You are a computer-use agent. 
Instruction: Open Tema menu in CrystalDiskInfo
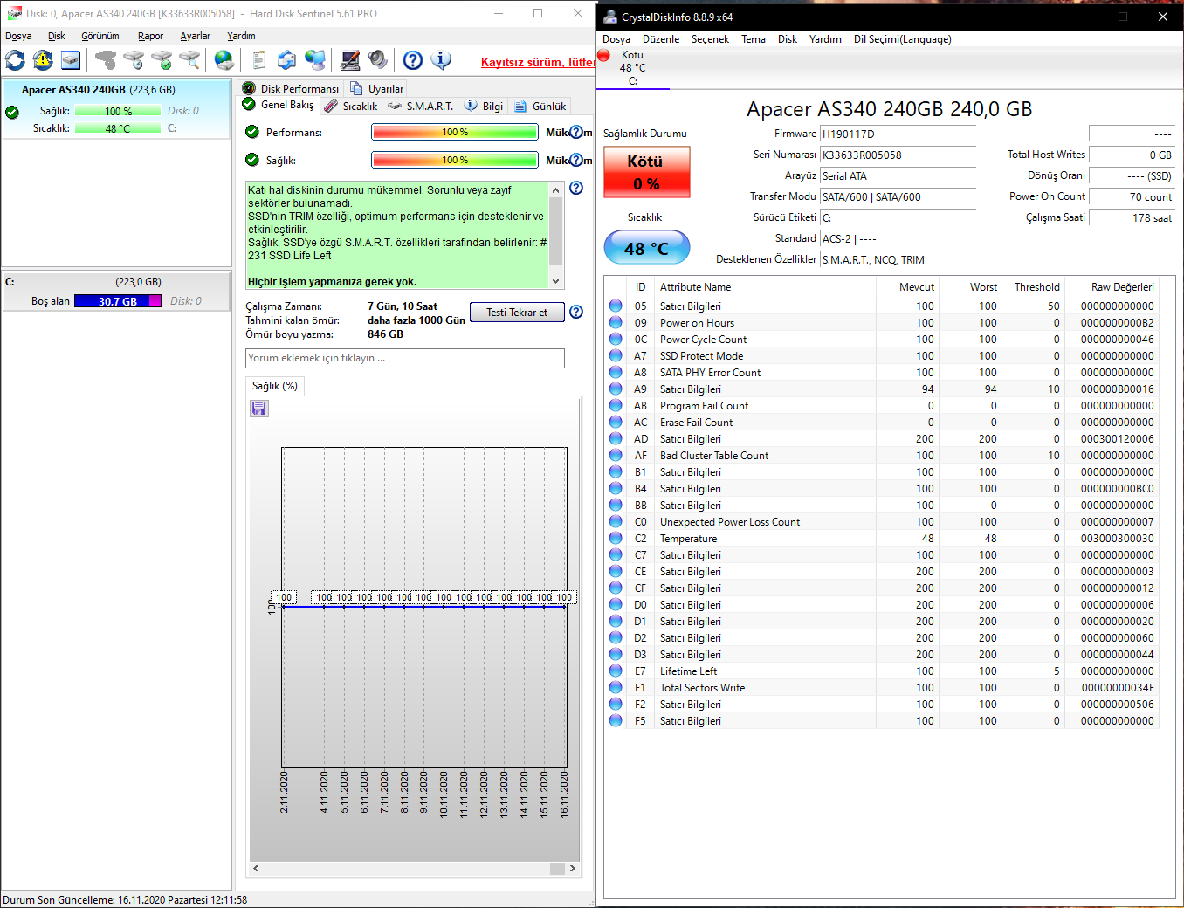[754, 39]
